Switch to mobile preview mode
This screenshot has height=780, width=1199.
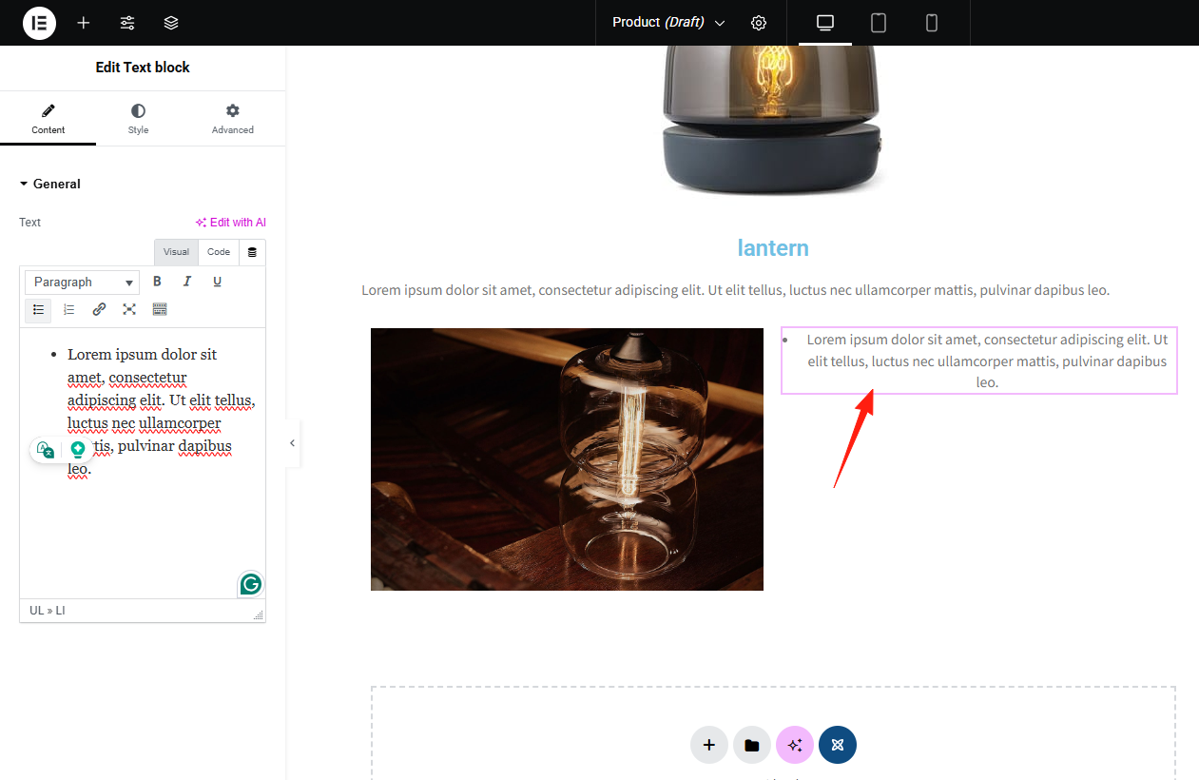pos(932,23)
